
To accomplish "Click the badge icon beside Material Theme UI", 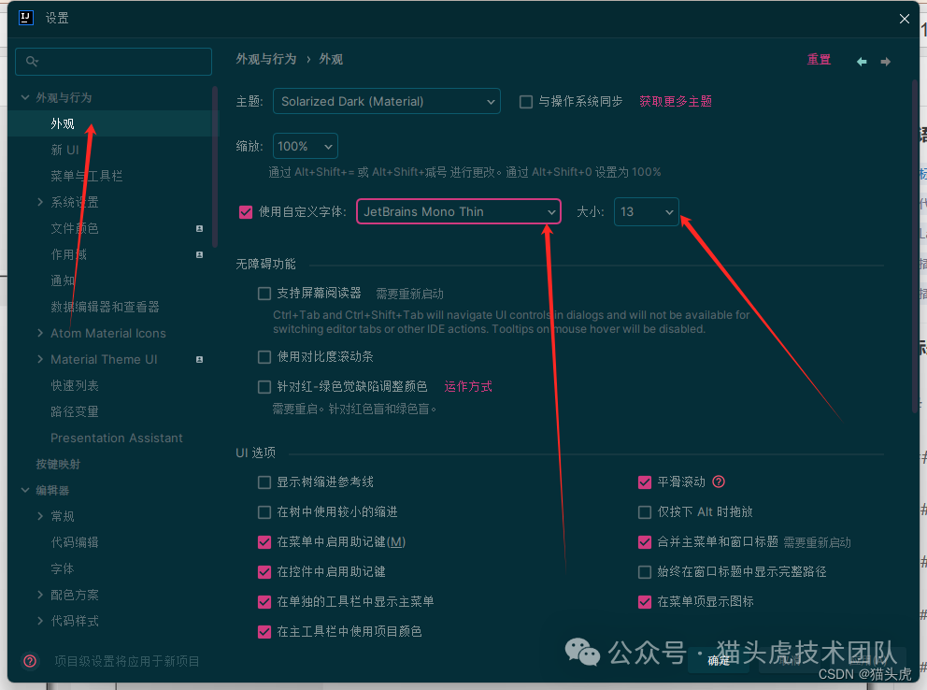I will pyautogui.click(x=199, y=359).
